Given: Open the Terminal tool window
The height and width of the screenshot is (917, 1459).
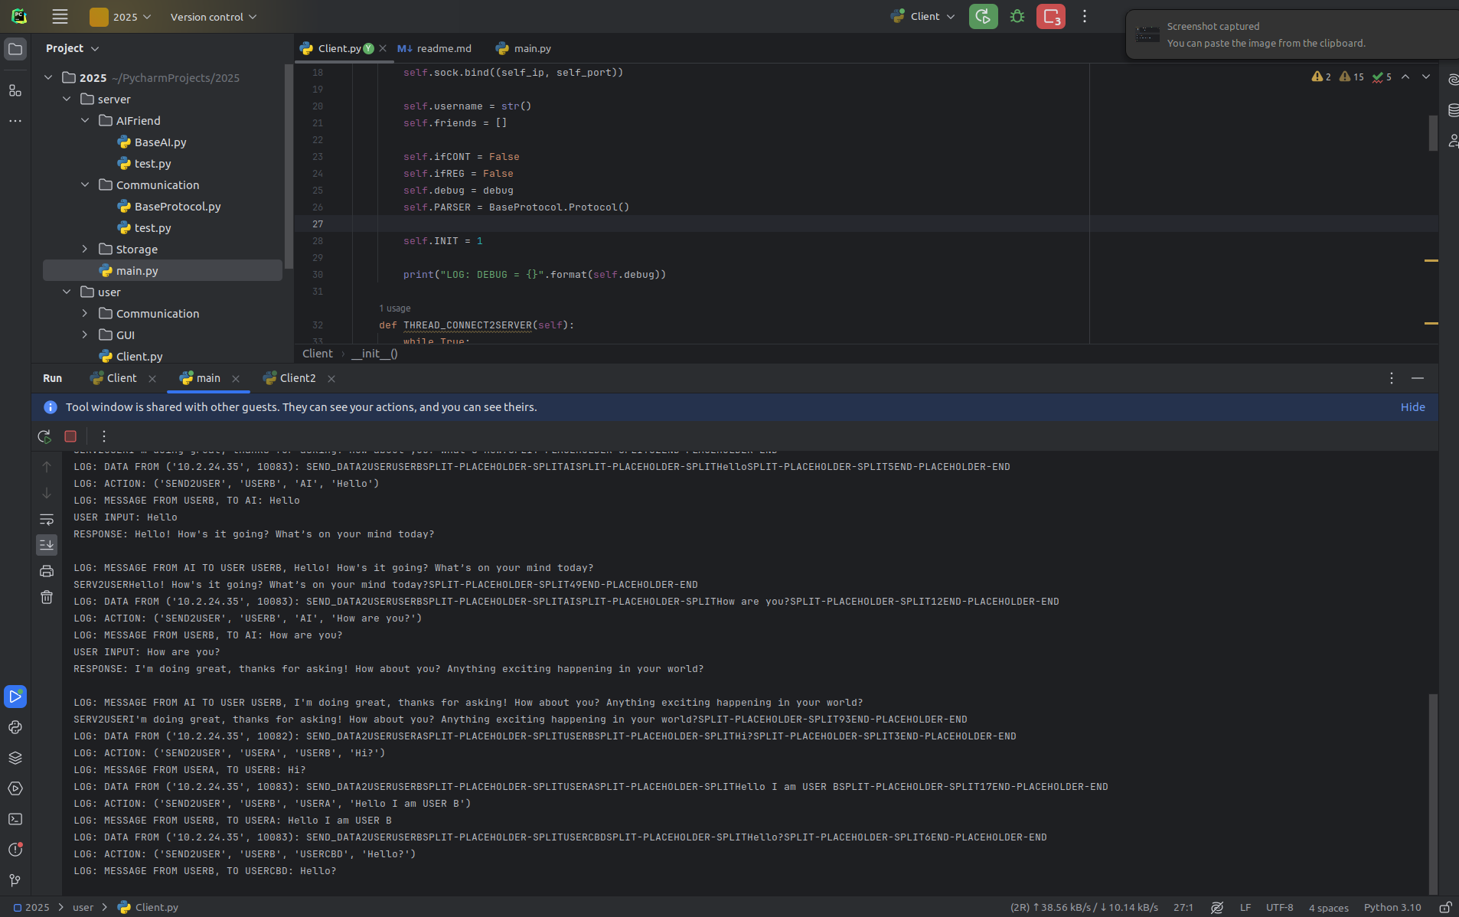Looking at the screenshot, I should point(15,819).
